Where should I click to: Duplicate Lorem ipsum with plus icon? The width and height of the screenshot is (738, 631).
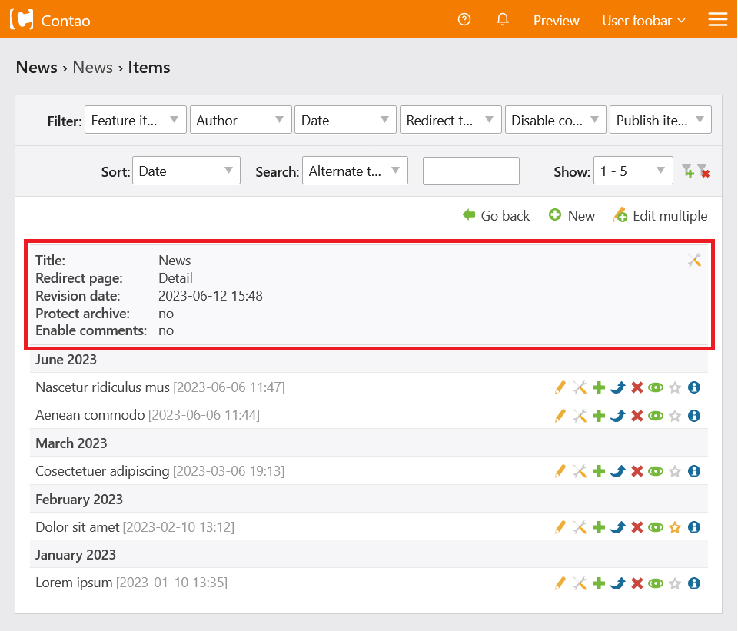click(x=599, y=583)
